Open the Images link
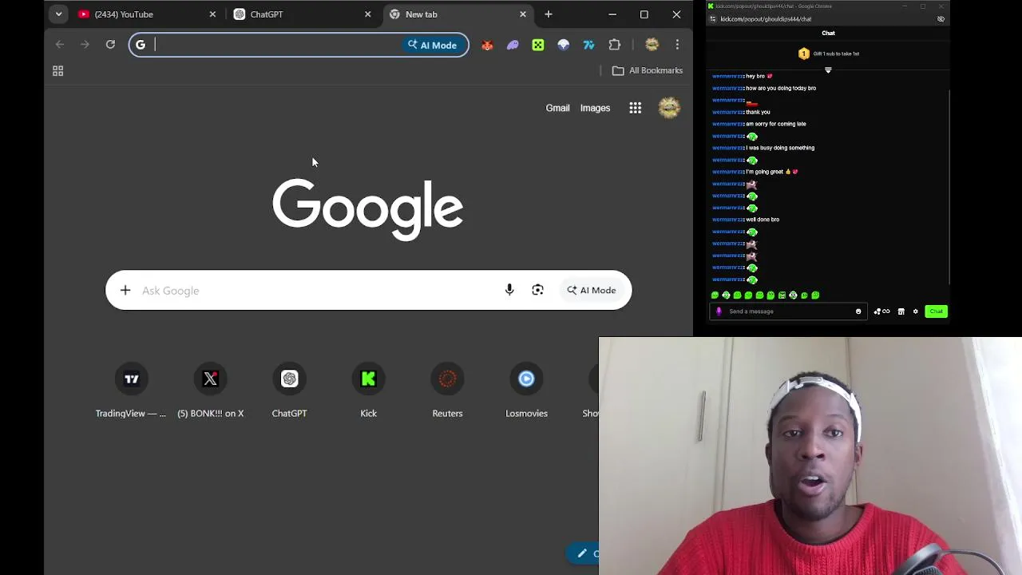 tap(595, 108)
